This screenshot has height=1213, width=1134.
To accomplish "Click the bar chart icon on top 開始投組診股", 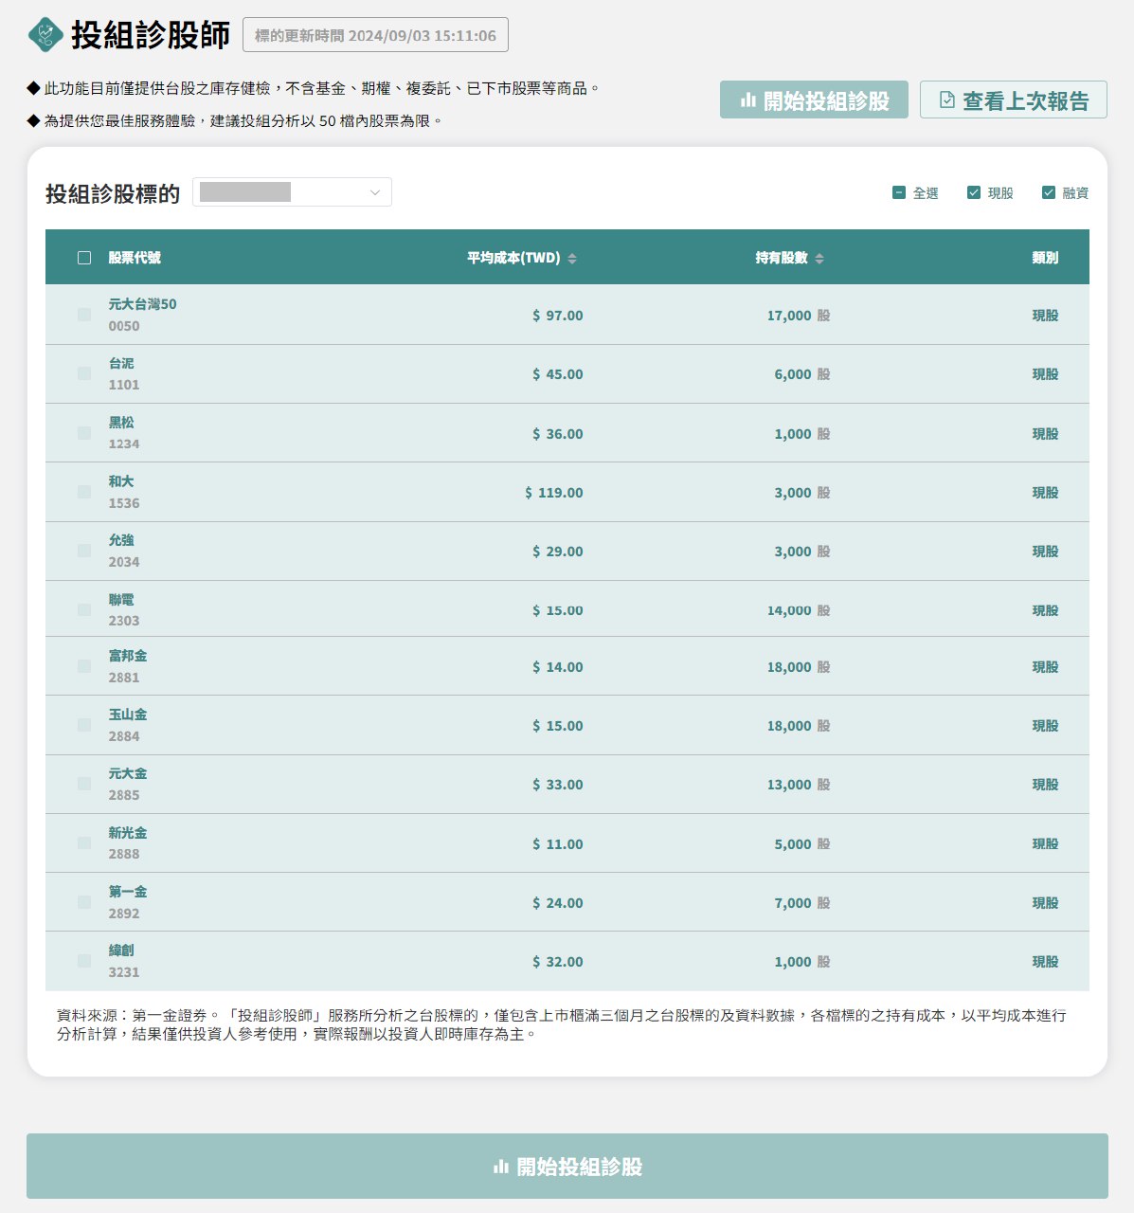I will tap(748, 100).
